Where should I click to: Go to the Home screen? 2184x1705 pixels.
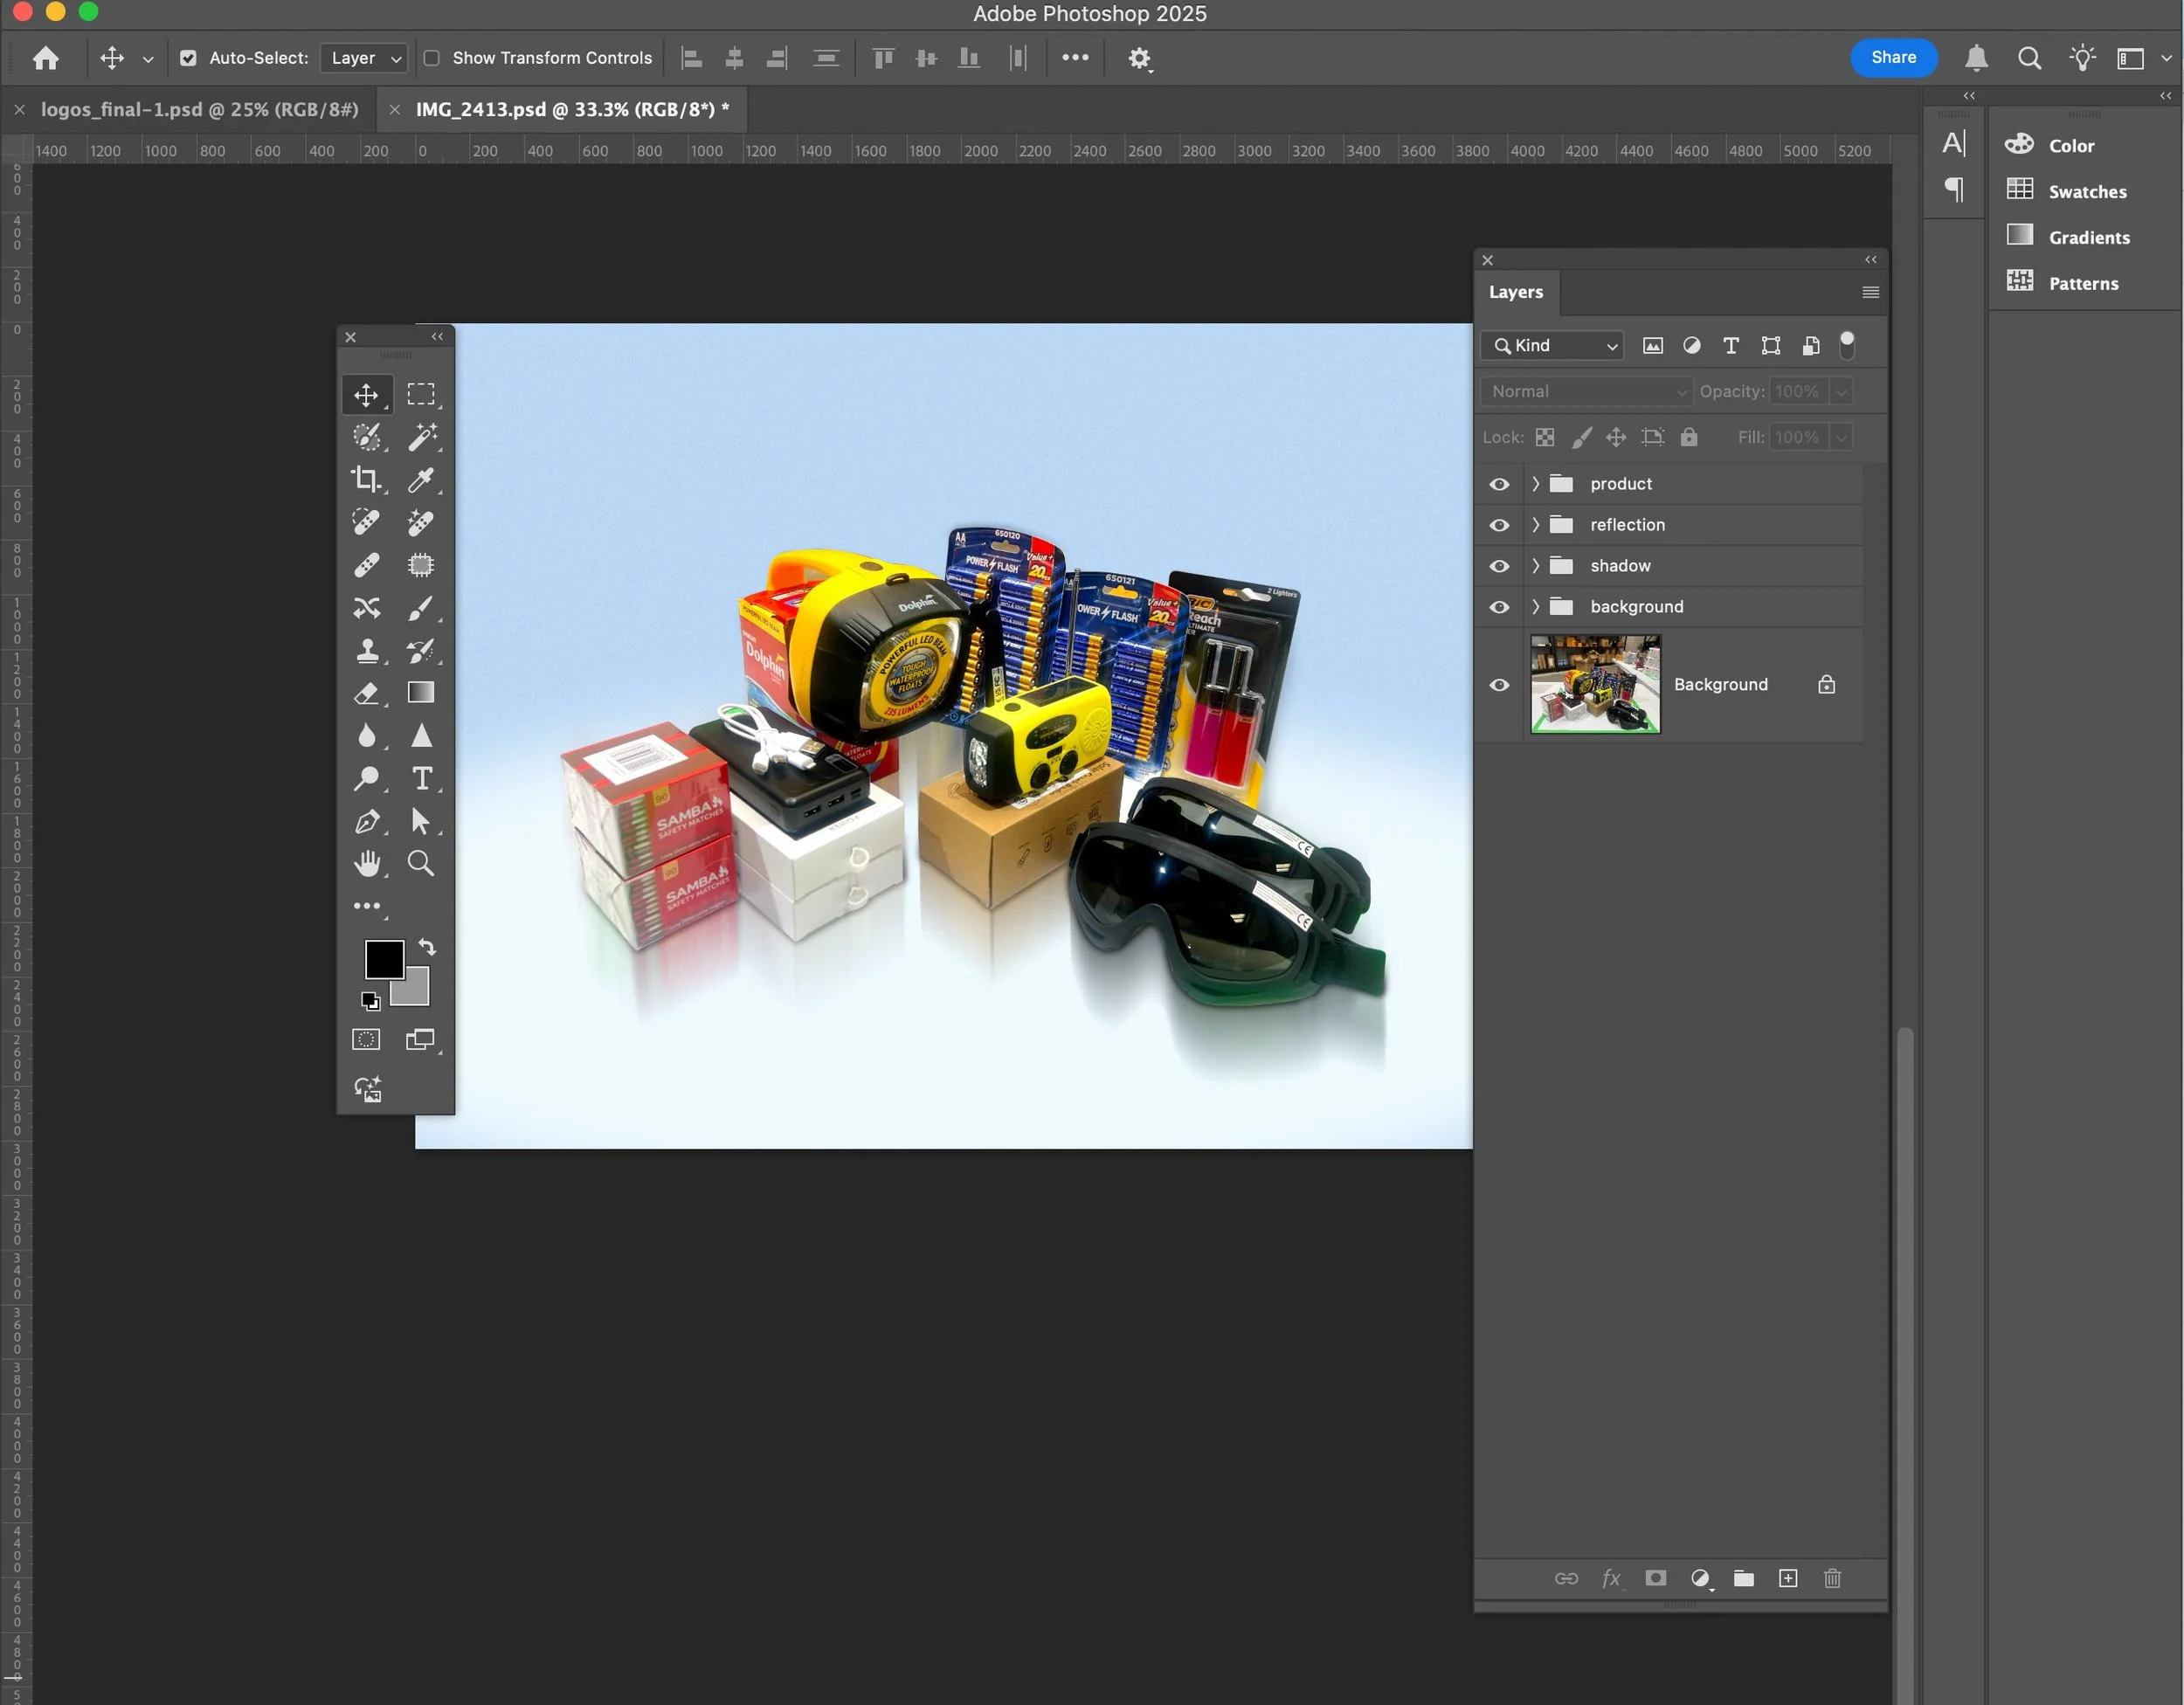click(46, 58)
